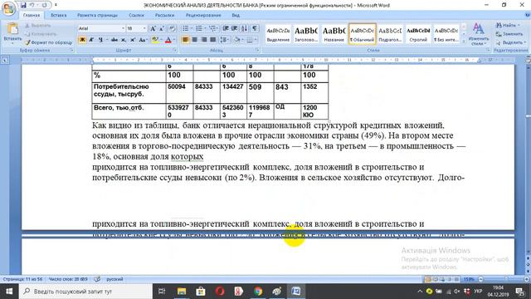This screenshot has width=531, height=299.
Task: Toggle underline formatting
Action: (100, 40)
